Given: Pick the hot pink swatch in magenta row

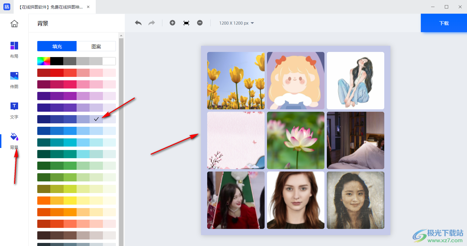Looking at the screenshot, I should 70,84.
